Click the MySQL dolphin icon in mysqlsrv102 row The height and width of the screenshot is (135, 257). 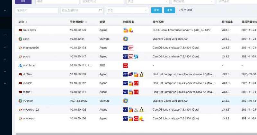(x=136, y=110)
